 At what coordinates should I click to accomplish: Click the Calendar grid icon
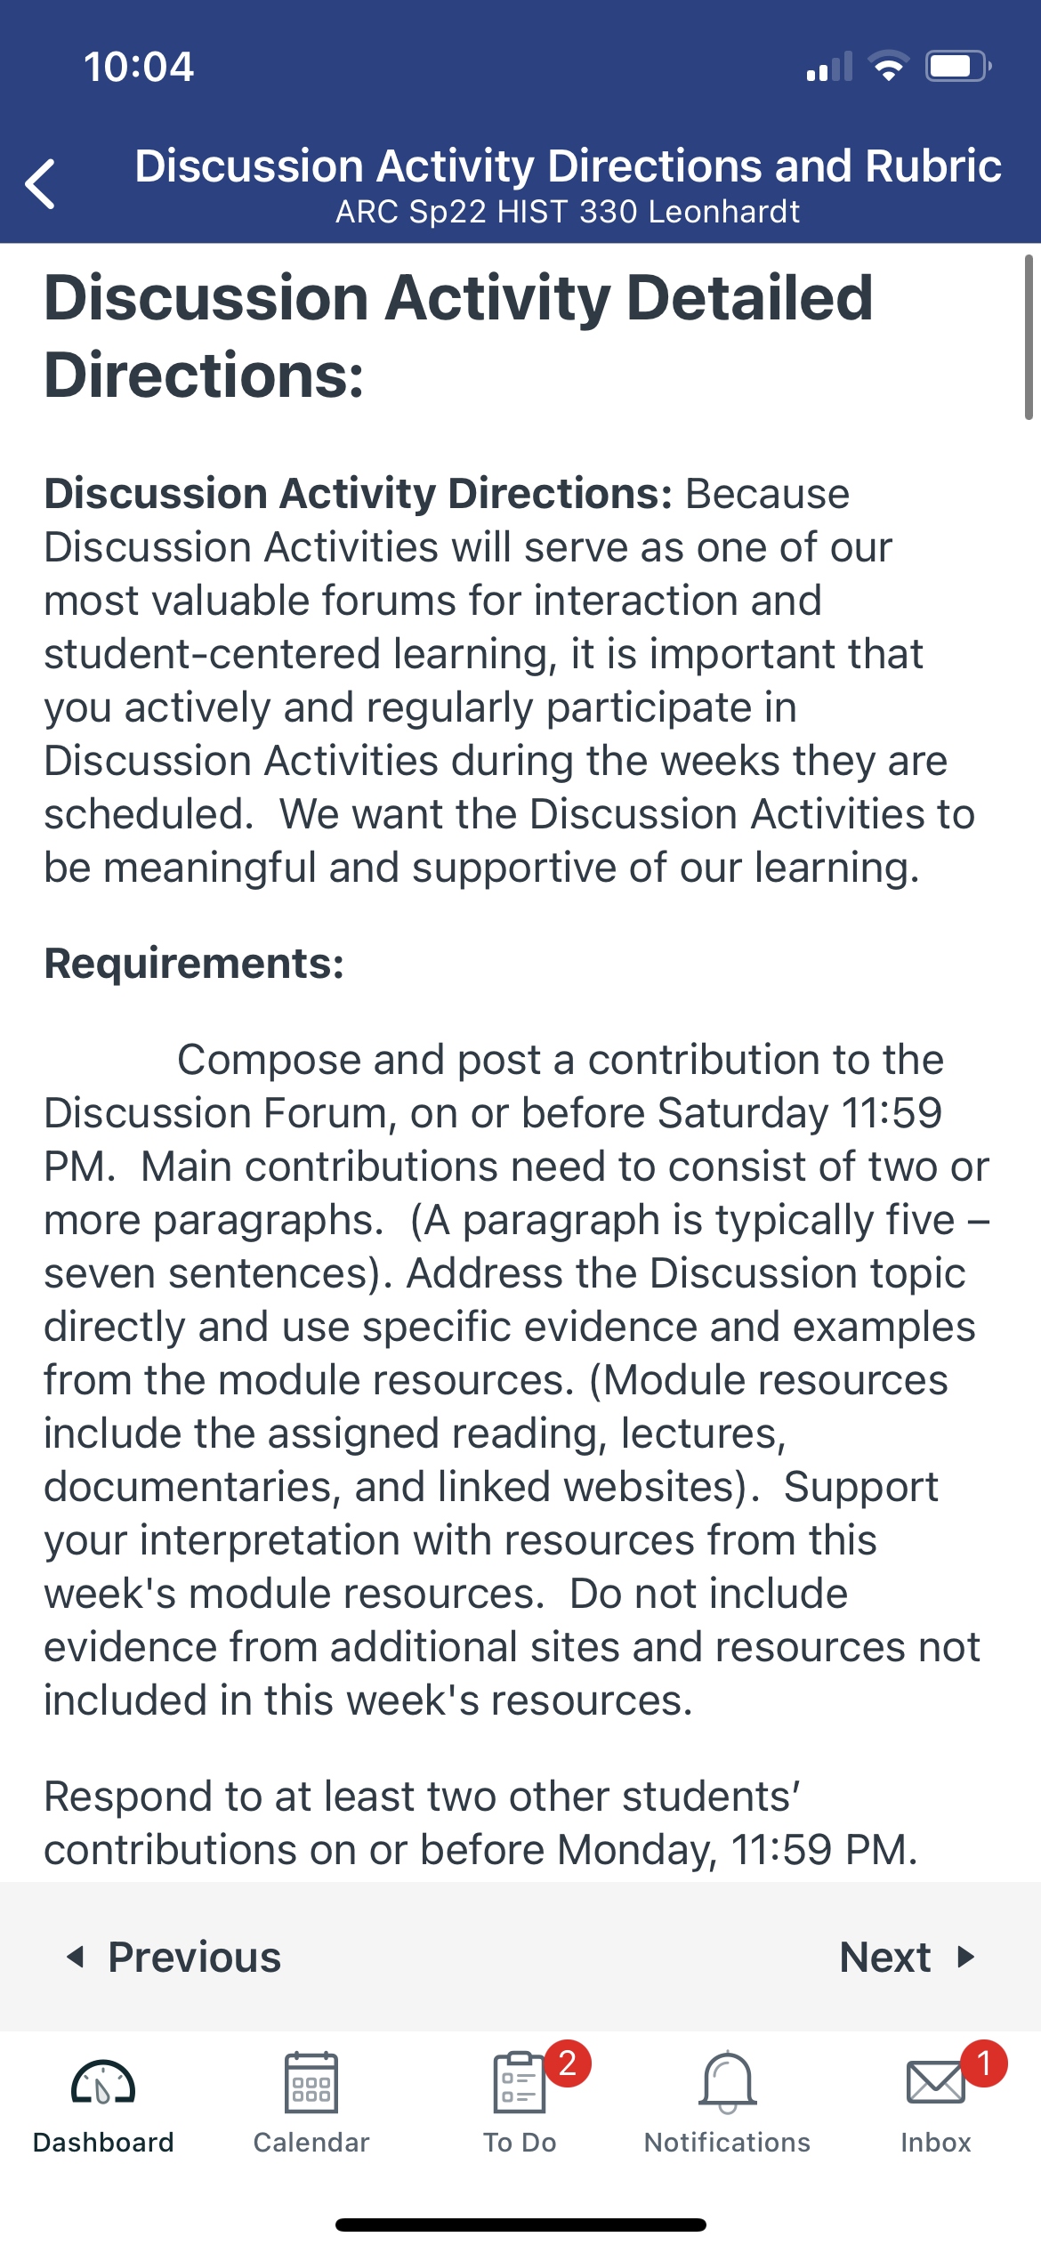[311, 2082]
